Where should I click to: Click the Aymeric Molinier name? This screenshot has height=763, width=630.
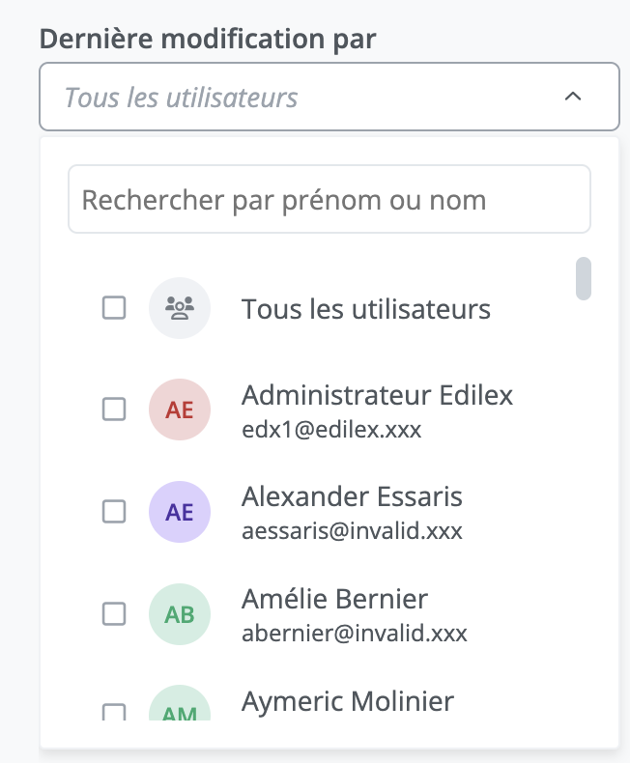(347, 701)
